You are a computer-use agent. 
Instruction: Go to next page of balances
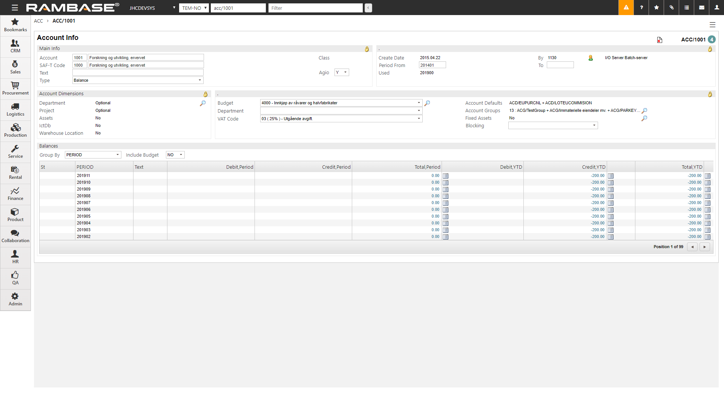coord(704,247)
